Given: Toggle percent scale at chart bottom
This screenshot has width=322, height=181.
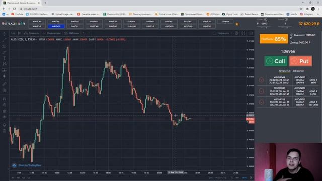Looking at the screenshot, I should tap(232, 178).
